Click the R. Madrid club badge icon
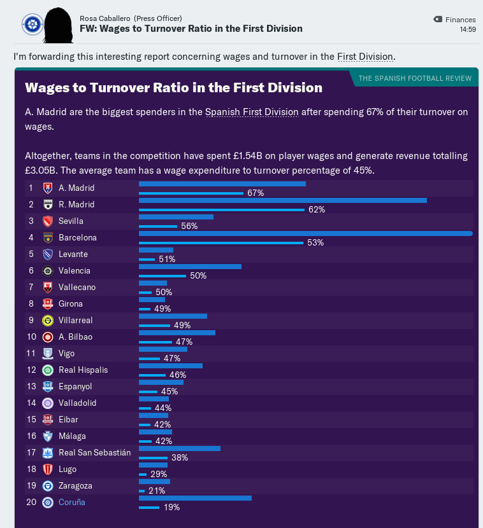 click(47, 205)
